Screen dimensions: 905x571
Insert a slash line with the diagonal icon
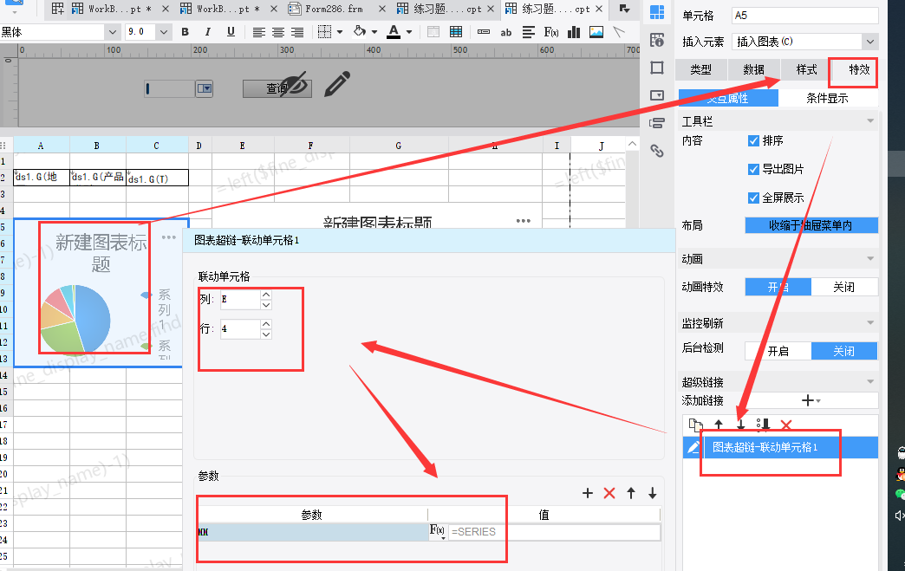[x=619, y=32]
